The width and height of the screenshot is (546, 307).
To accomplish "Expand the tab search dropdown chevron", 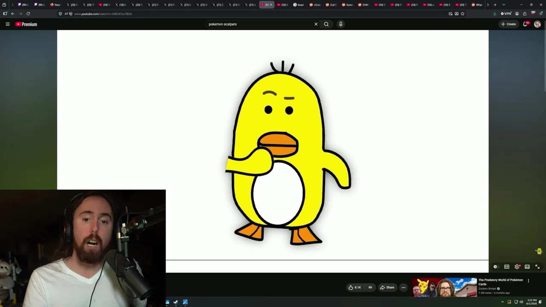I will click(x=503, y=5).
